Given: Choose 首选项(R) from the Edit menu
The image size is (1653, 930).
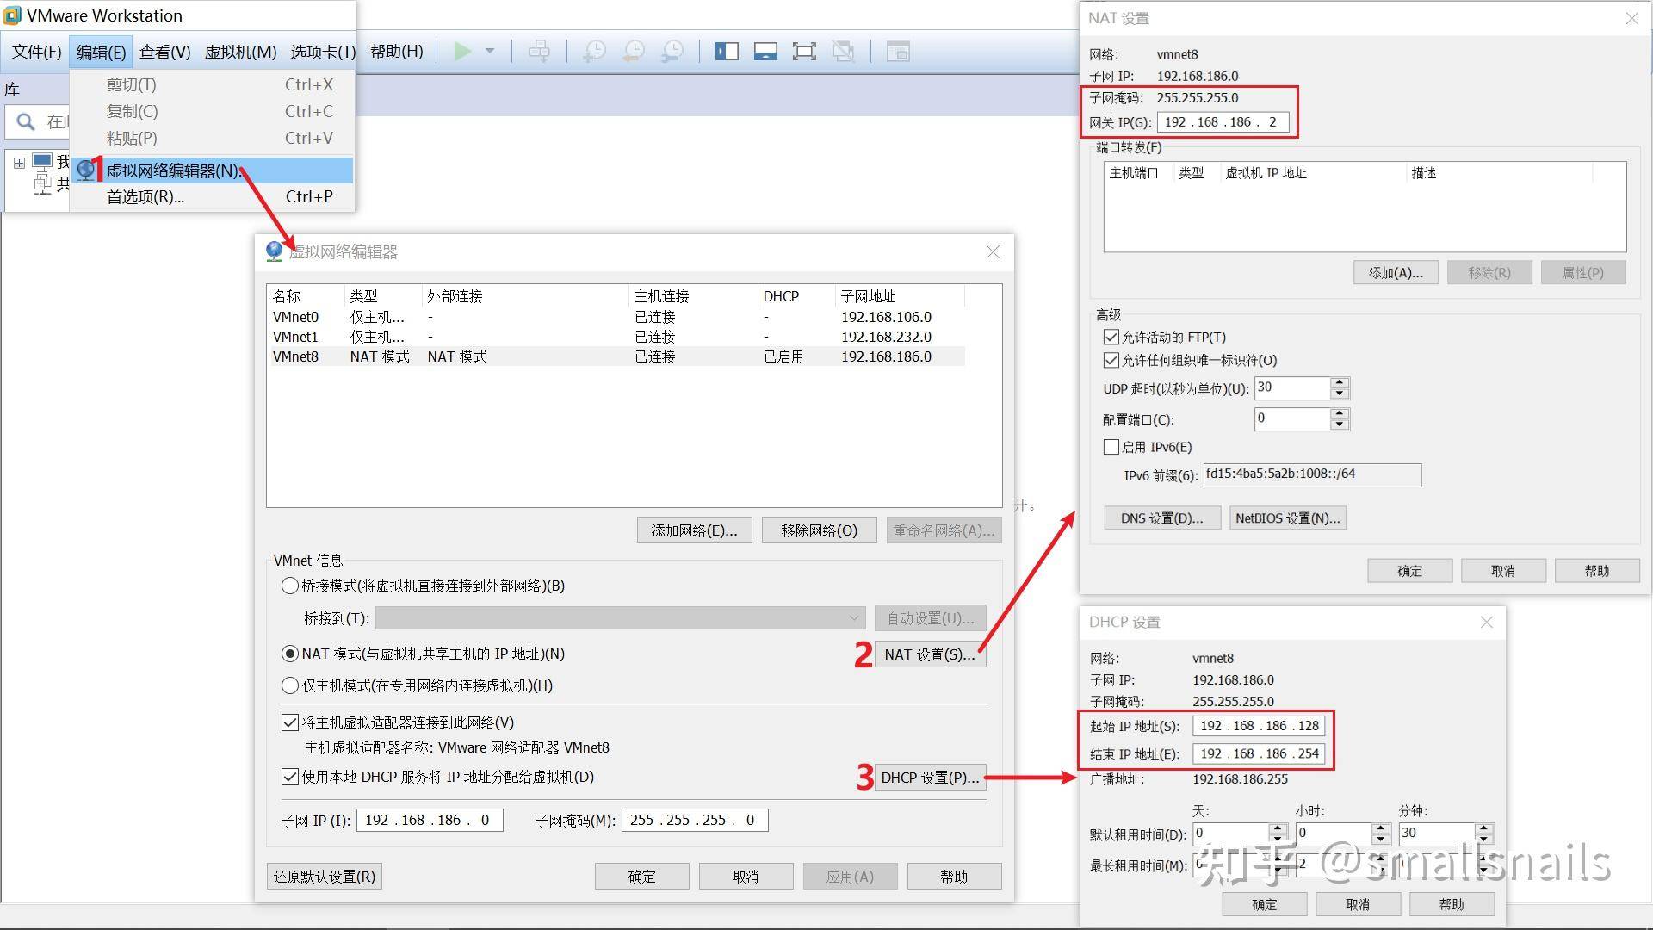Looking at the screenshot, I should [x=212, y=197].
